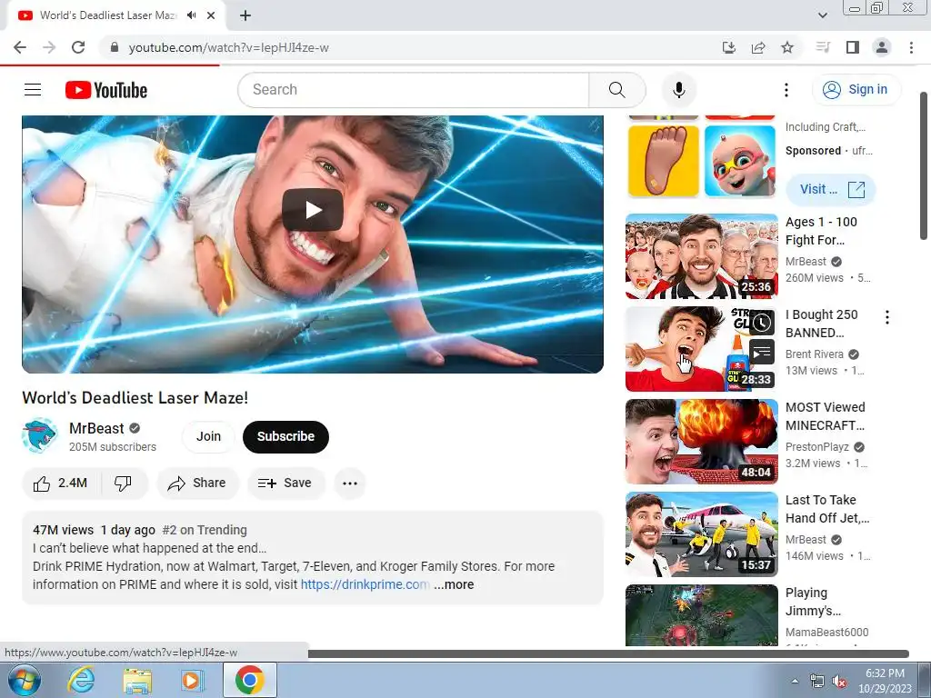The image size is (931, 698).
Task: Open the volume icon in system tray
Action: click(839, 682)
